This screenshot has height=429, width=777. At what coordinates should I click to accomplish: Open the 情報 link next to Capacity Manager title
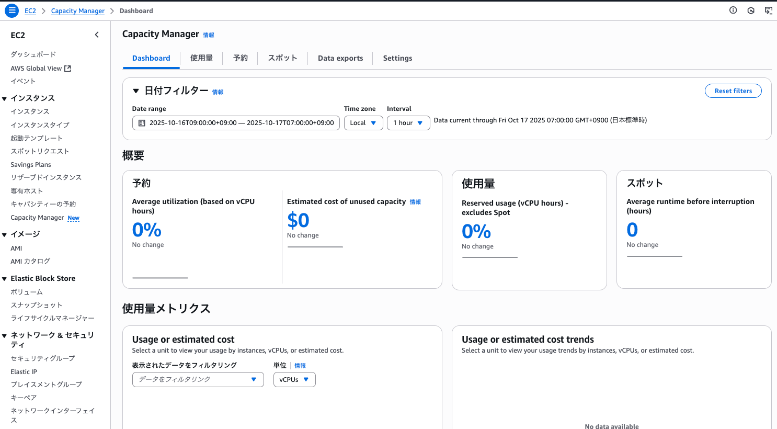tap(209, 35)
